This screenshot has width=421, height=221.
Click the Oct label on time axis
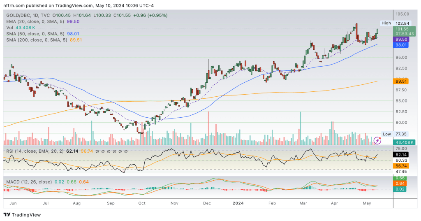click(142, 203)
